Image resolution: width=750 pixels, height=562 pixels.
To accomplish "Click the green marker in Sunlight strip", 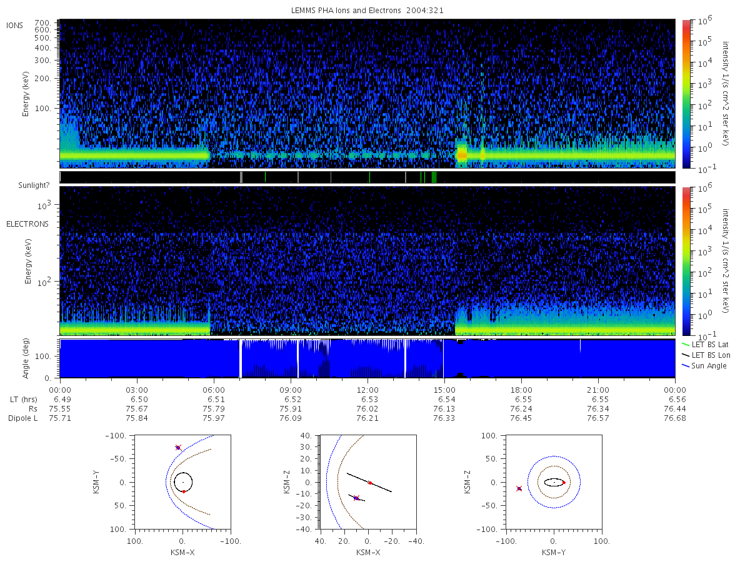I will point(265,177).
